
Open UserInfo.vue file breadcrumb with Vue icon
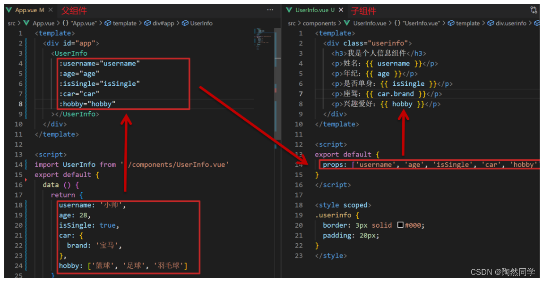pyautogui.click(x=365, y=23)
